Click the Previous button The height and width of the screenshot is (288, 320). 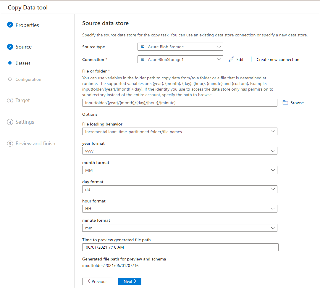point(98,281)
